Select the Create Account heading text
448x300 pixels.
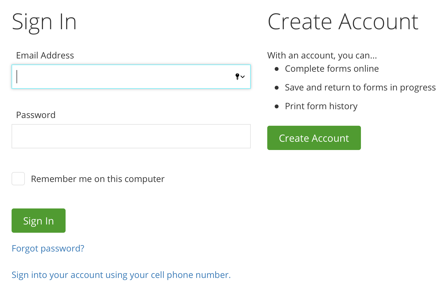click(343, 22)
